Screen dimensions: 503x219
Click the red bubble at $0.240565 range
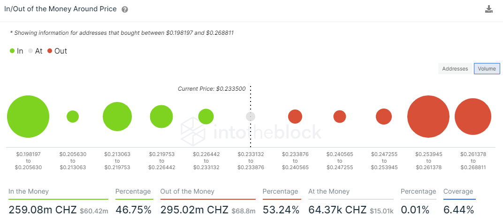pyautogui.click(x=340, y=117)
